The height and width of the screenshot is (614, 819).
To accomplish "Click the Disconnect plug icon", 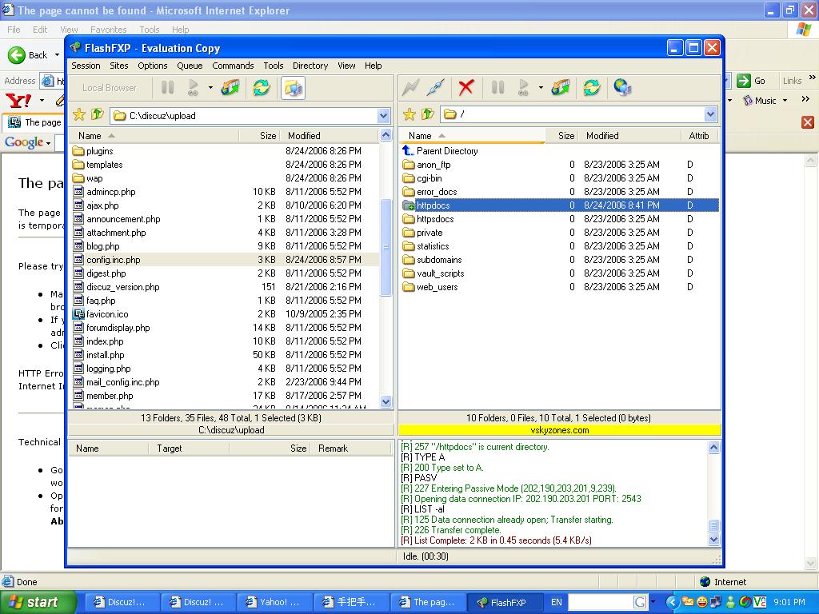I will tap(435, 88).
